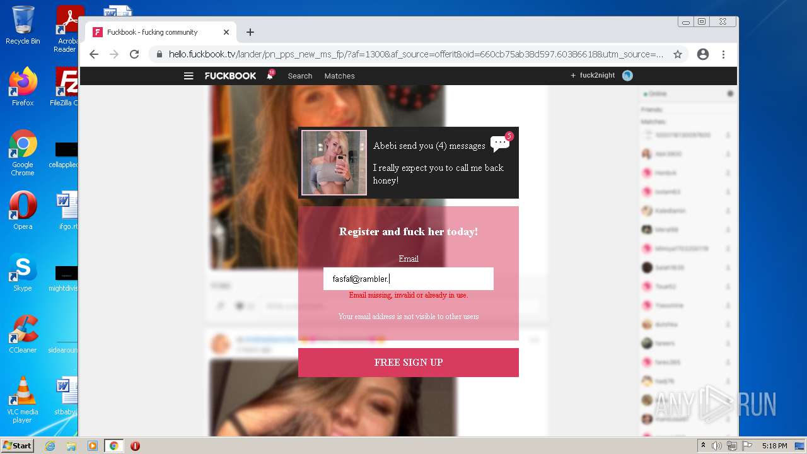Viewport: 807px width, 454px height.
Task: Click the address bar URL
Action: [x=416, y=54]
